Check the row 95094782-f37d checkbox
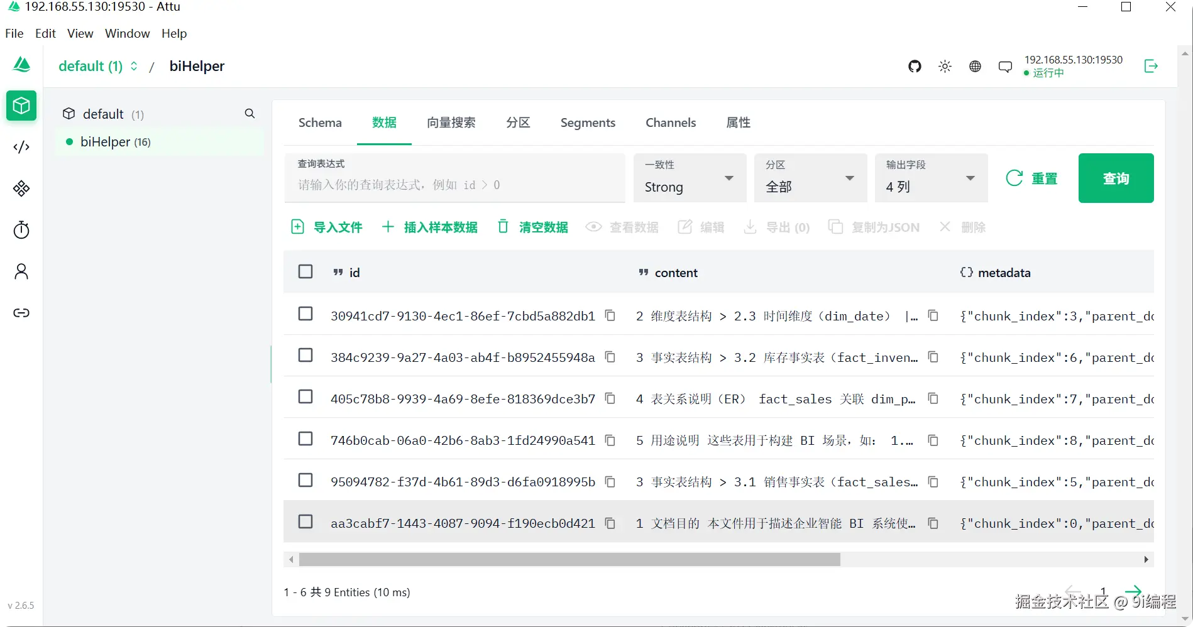Image resolution: width=1193 pixels, height=627 pixels. (x=305, y=480)
